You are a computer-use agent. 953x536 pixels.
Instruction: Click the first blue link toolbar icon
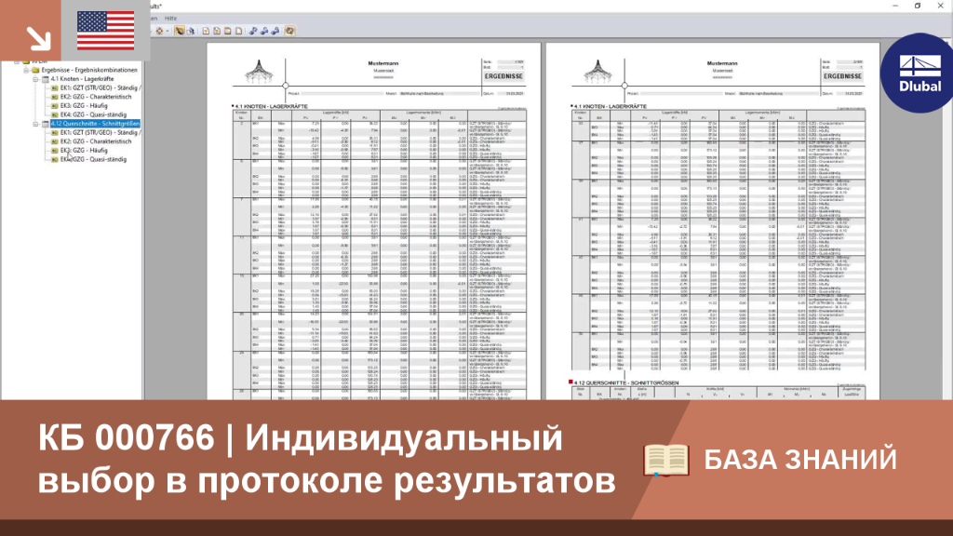(253, 31)
